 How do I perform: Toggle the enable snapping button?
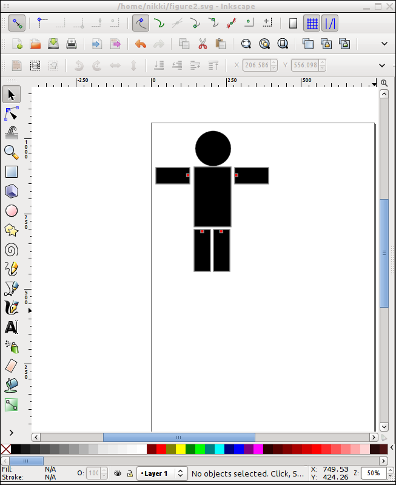tap(17, 23)
